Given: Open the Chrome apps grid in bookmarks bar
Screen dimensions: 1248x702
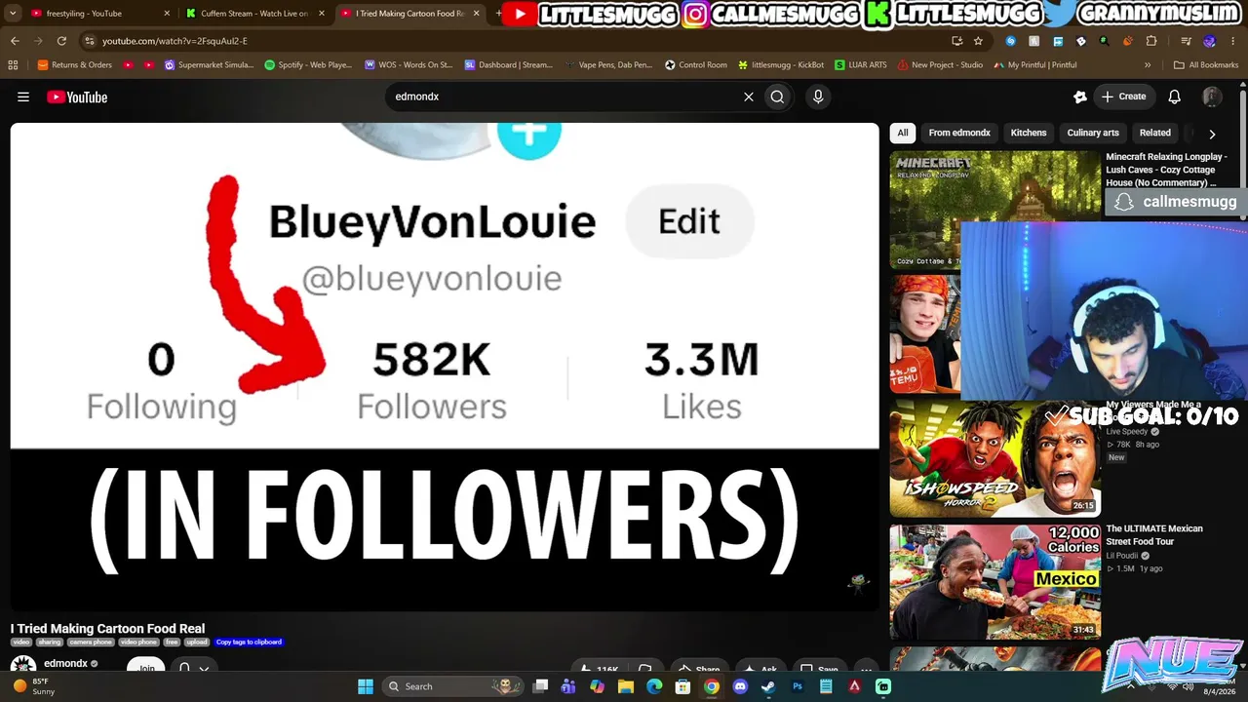Looking at the screenshot, I should tap(13, 65).
